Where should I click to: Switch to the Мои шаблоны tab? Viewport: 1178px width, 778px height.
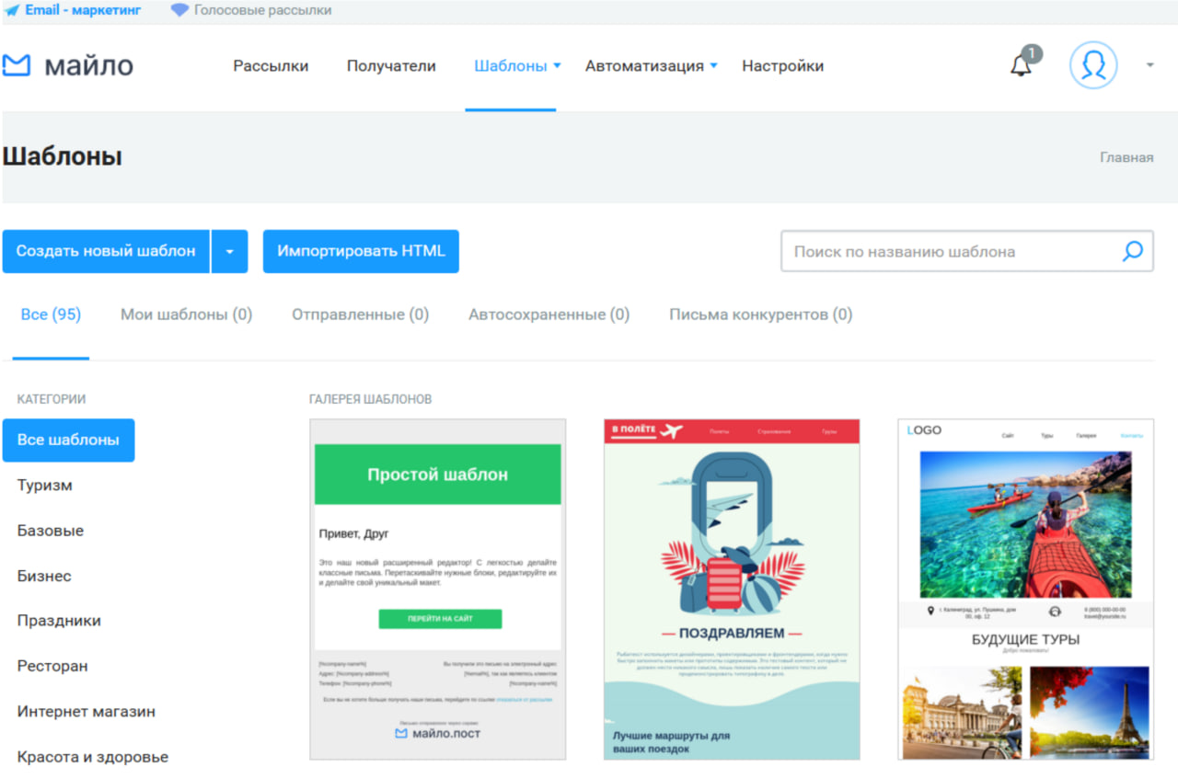[x=186, y=315]
